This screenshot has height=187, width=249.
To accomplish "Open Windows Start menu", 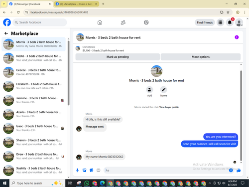I will (x=4, y=183).
